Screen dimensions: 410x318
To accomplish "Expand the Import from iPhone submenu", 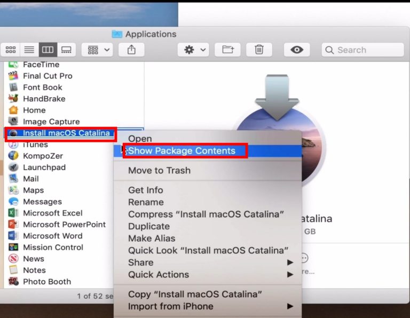I will click(208, 306).
